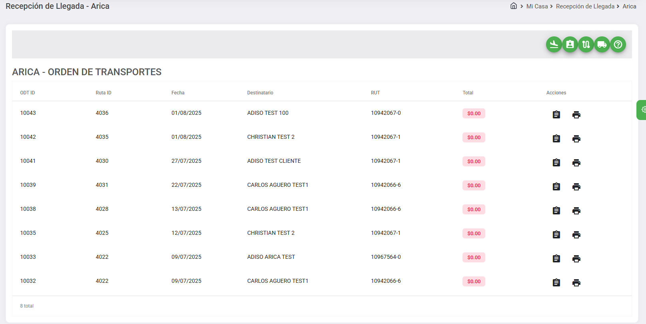Open the settings gear side tab

point(642,110)
